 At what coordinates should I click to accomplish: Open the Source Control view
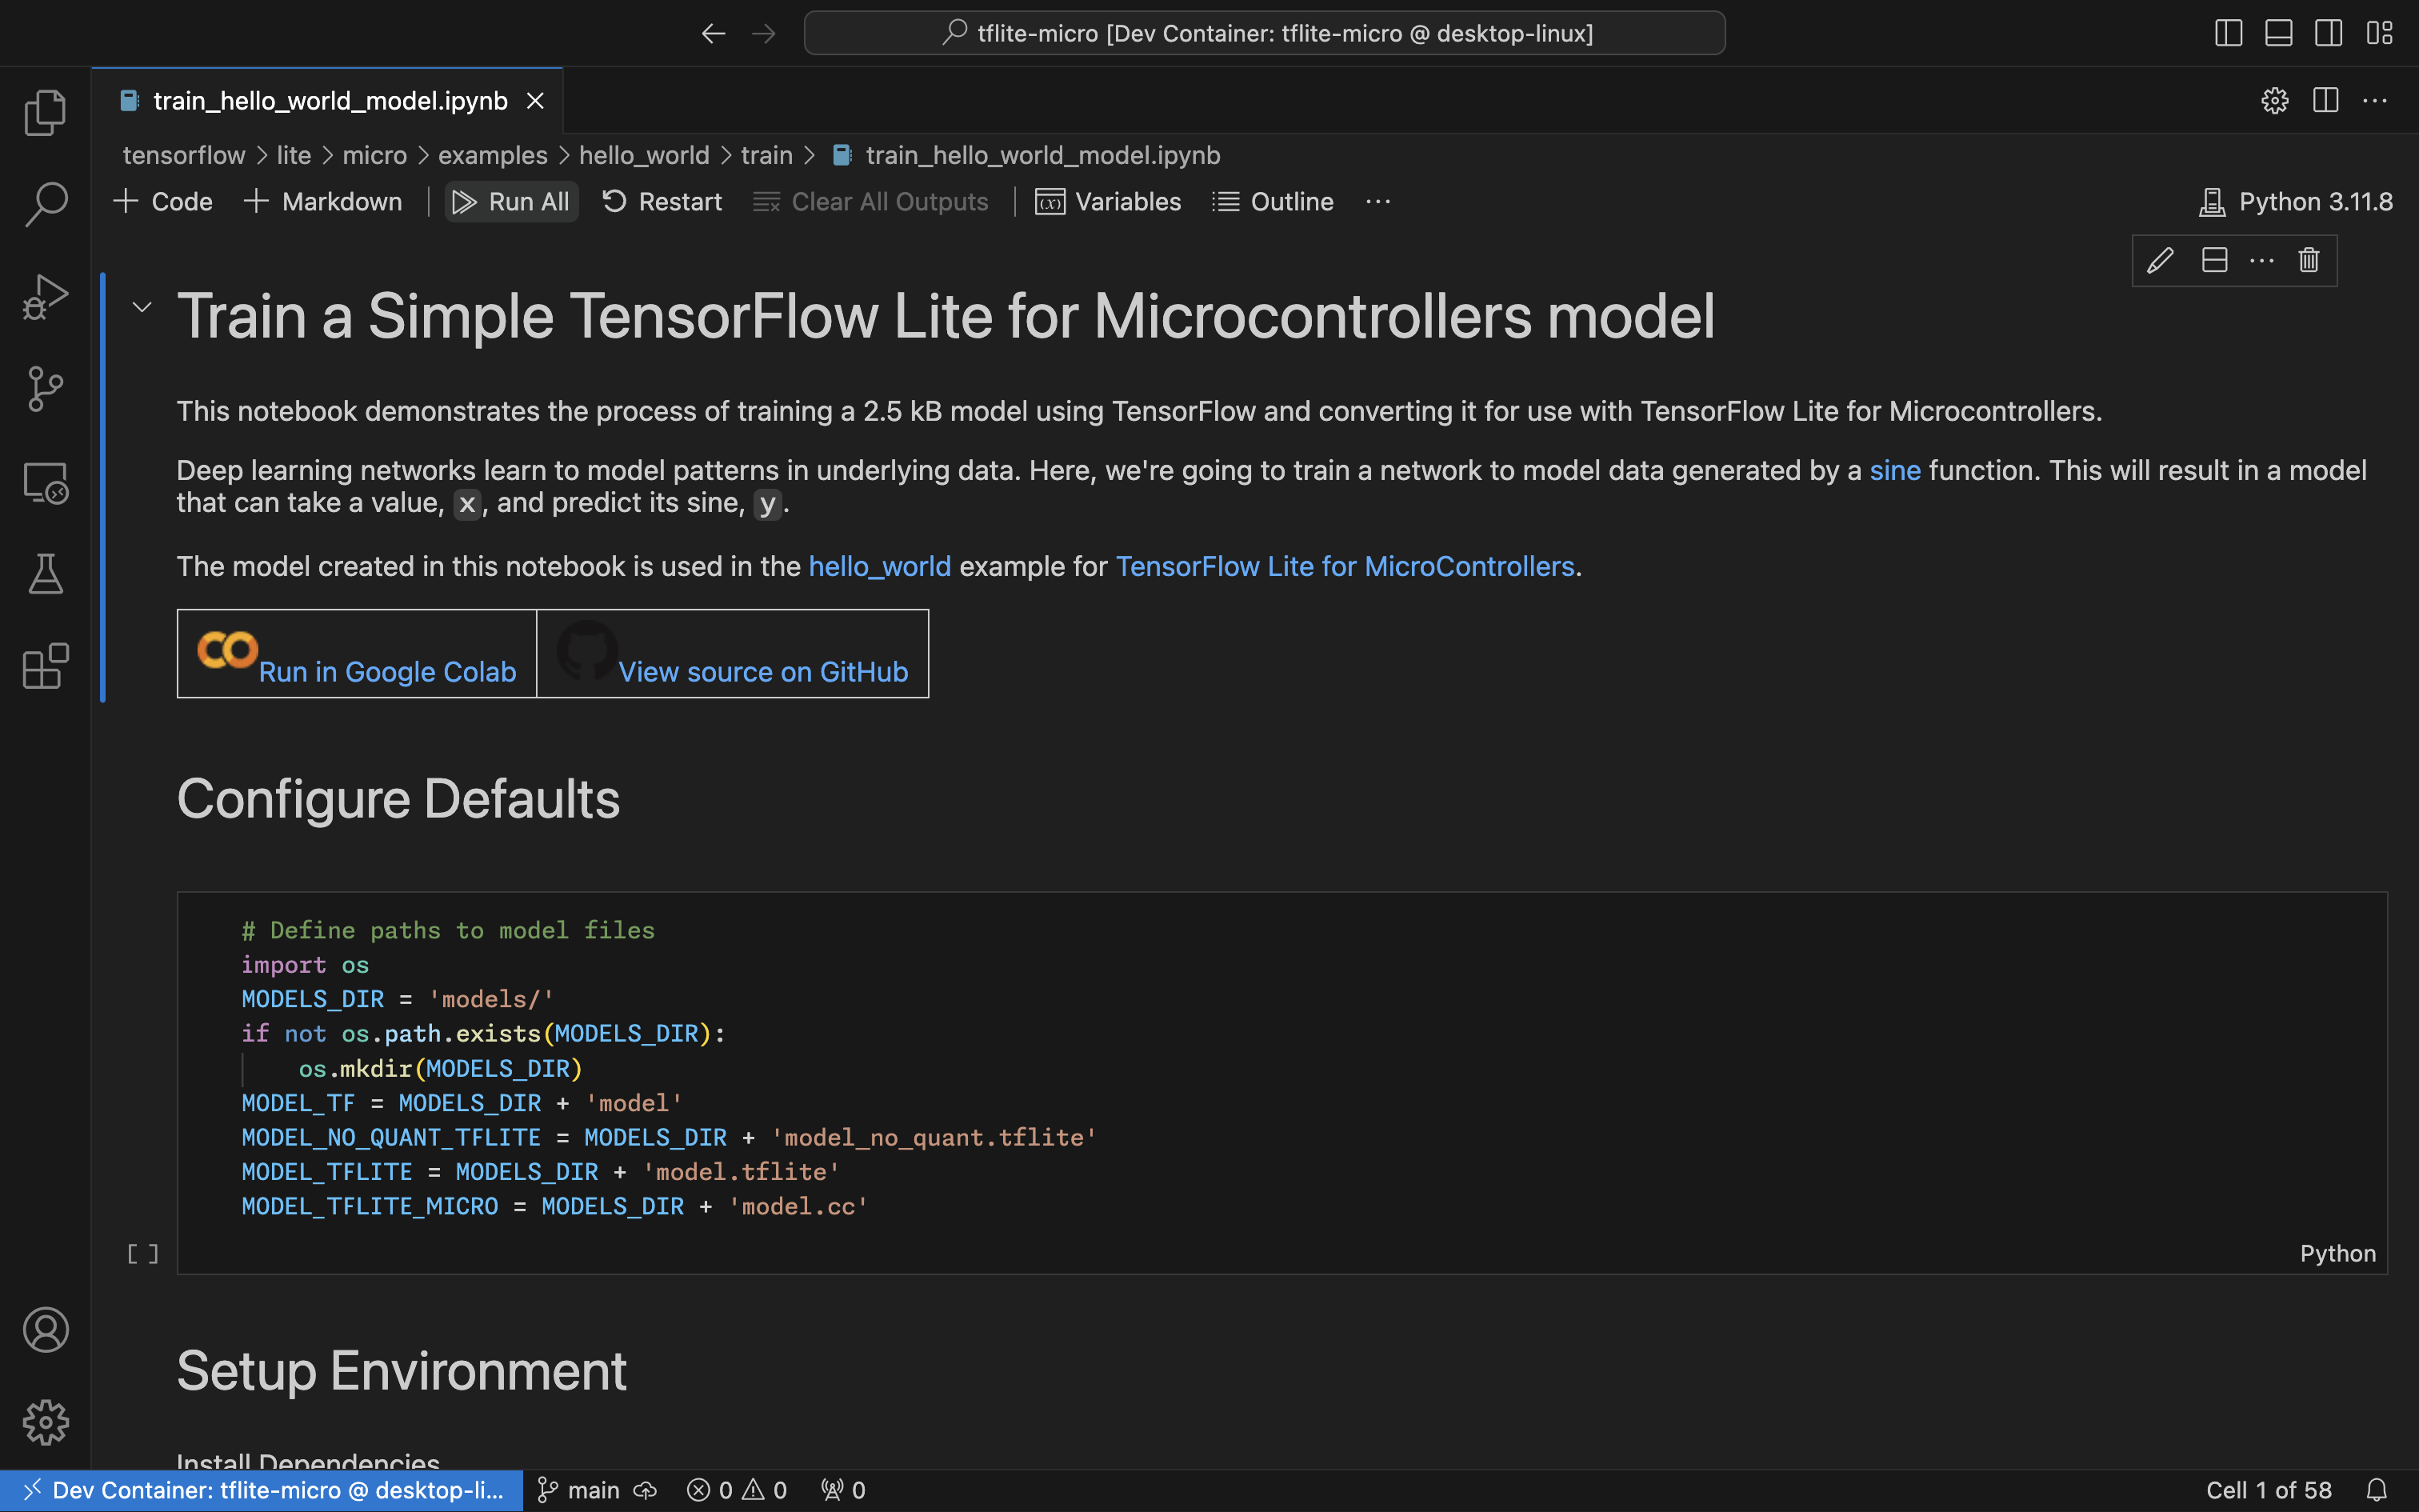click(x=45, y=389)
